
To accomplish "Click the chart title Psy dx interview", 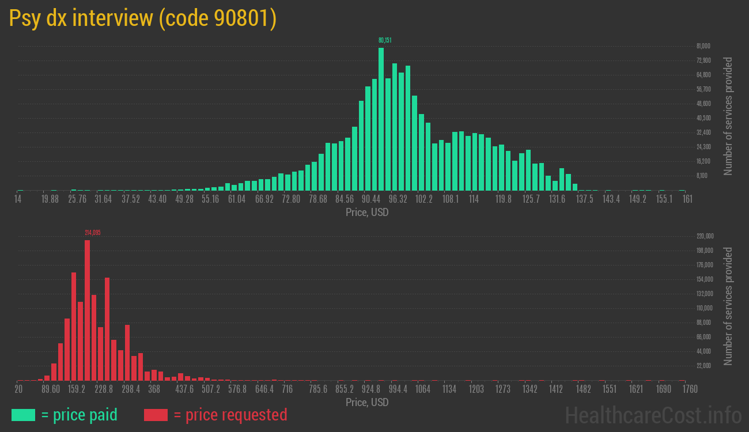I will pos(142,18).
